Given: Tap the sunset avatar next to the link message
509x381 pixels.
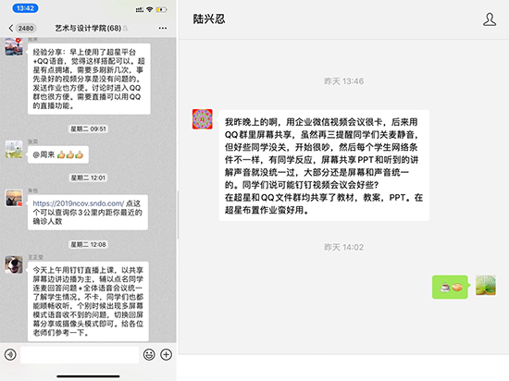Looking at the screenshot, I should pos(14,198).
